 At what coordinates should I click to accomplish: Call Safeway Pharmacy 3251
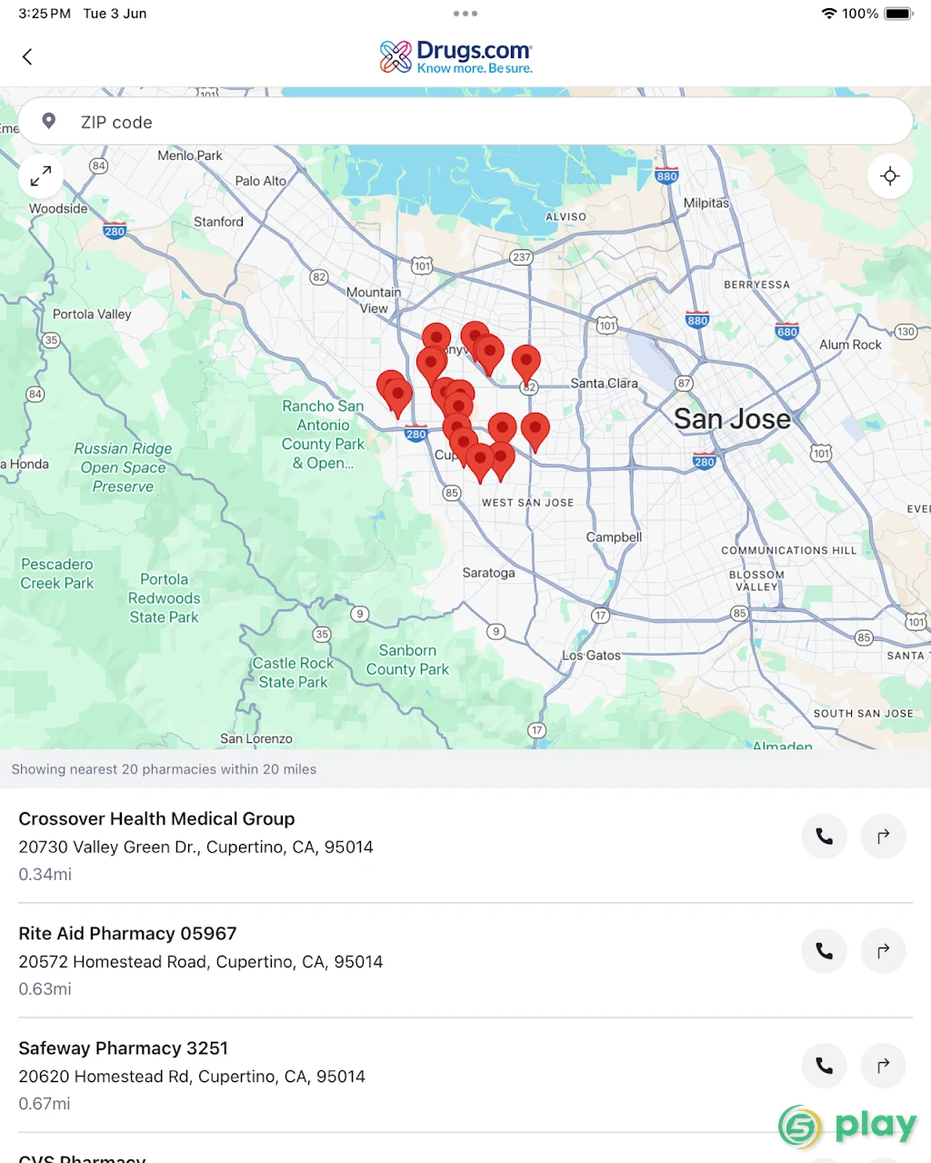click(825, 1066)
